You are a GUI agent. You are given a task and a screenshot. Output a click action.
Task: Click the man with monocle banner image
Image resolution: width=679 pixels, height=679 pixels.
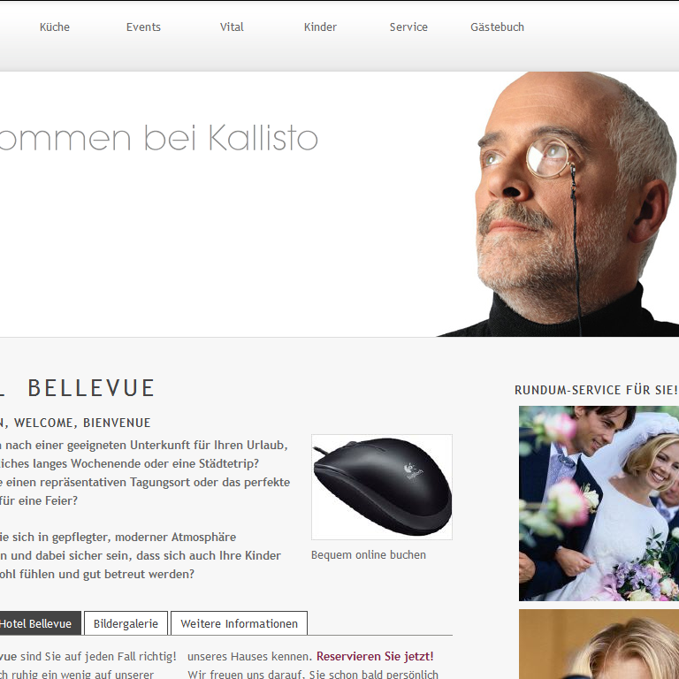559,204
